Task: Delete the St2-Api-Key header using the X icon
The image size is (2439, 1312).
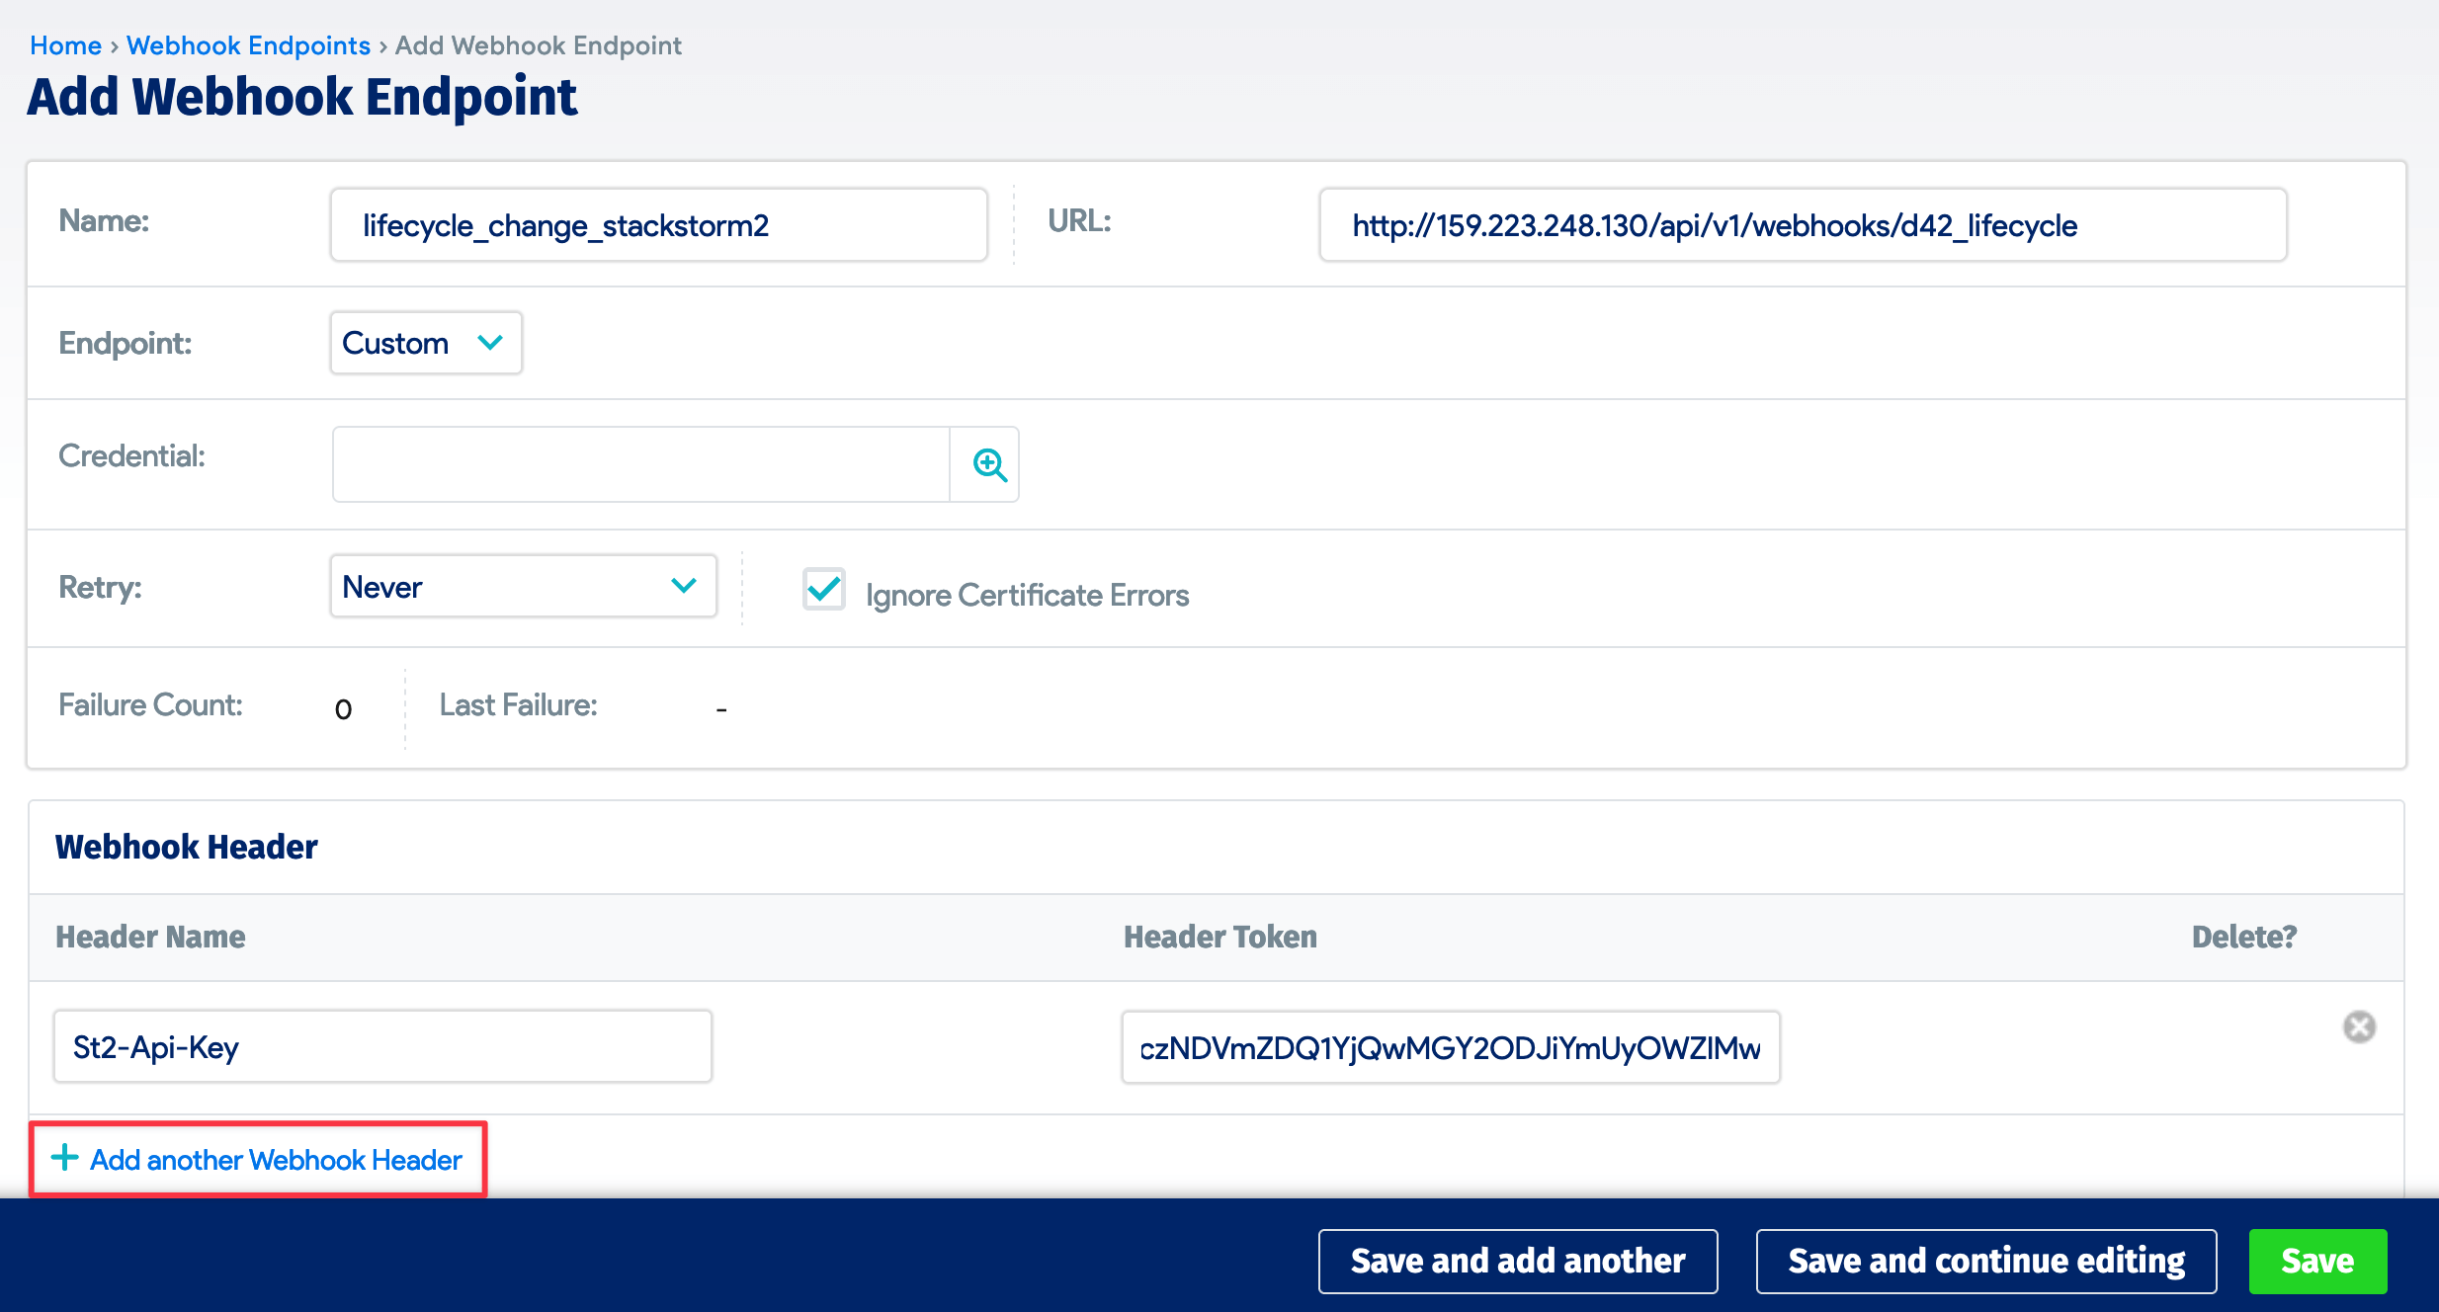Action: [2361, 1027]
